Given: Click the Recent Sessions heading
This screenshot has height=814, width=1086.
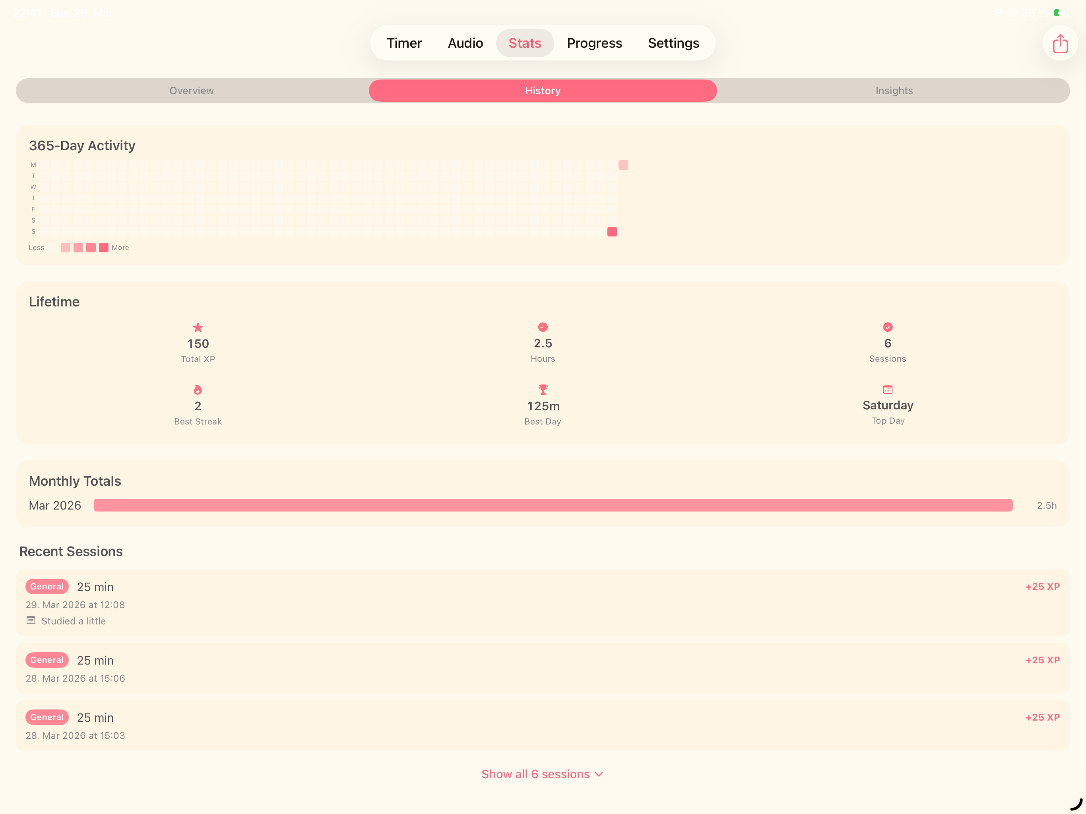Looking at the screenshot, I should 71,551.
